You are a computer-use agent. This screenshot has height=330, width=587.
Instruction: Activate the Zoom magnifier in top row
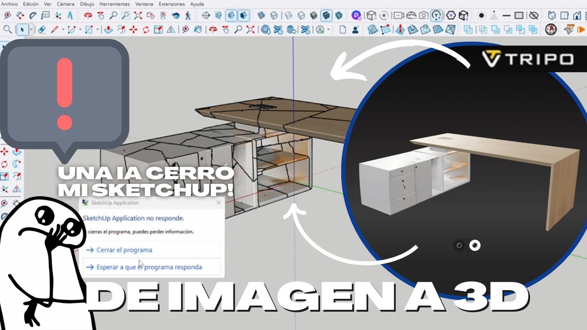(113, 15)
